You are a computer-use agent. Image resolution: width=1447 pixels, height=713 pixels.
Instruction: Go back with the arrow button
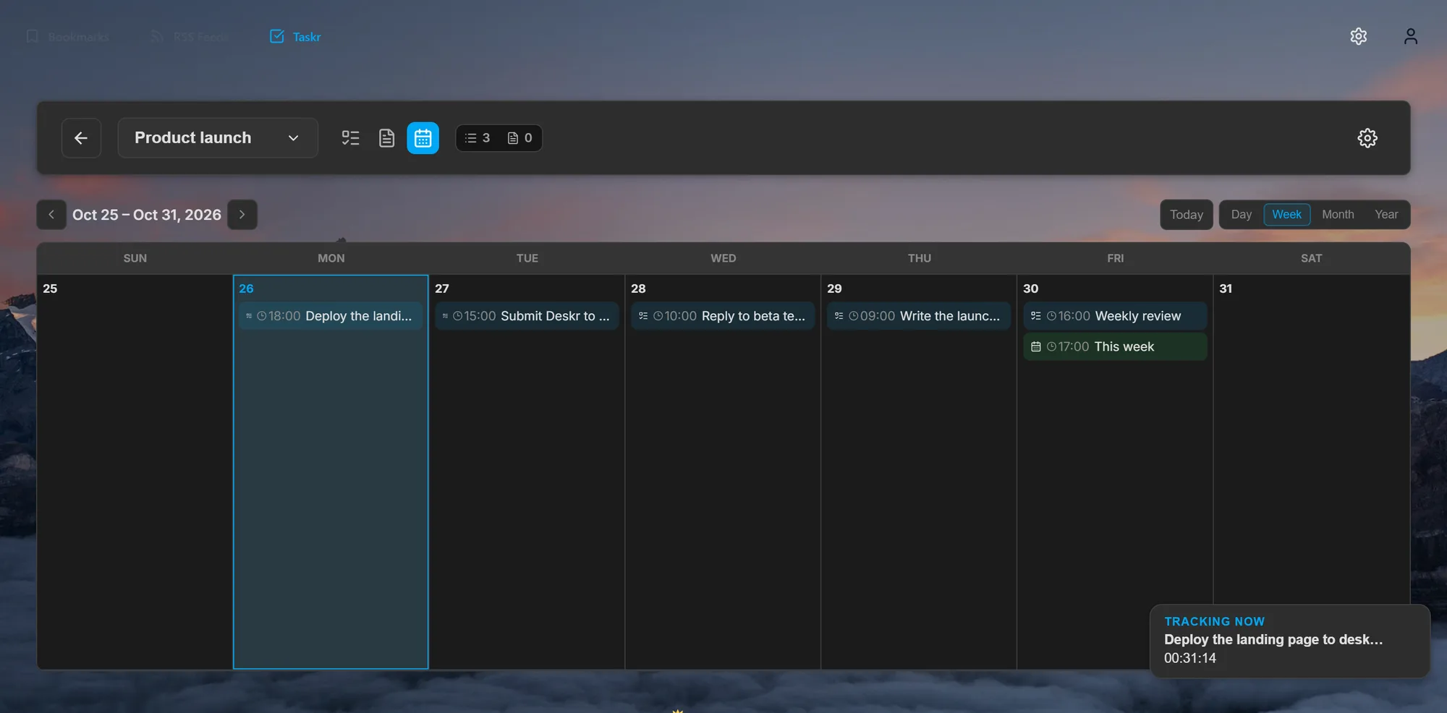(81, 138)
